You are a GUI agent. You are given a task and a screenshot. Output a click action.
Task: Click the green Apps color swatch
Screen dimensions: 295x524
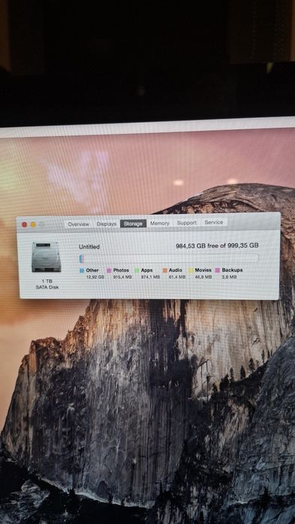[137, 270]
